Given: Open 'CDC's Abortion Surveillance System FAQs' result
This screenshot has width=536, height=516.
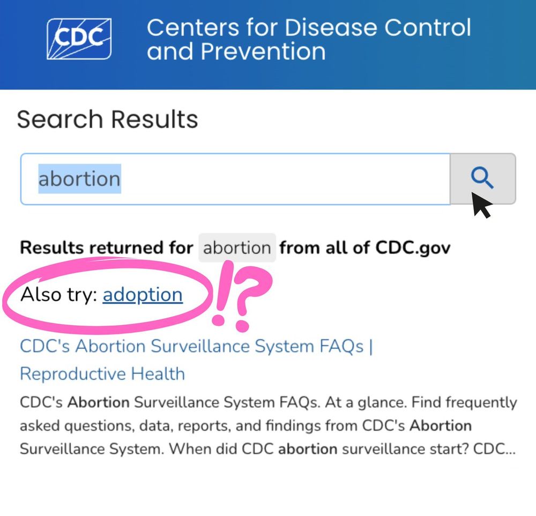Looking at the screenshot, I should (x=196, y=346).
